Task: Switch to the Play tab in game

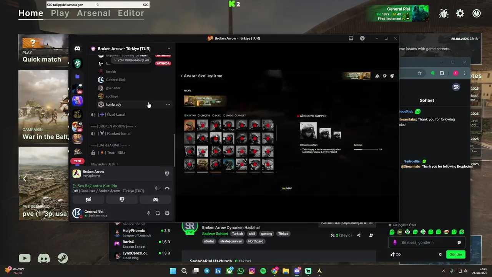Action: [x=60, y=13]
